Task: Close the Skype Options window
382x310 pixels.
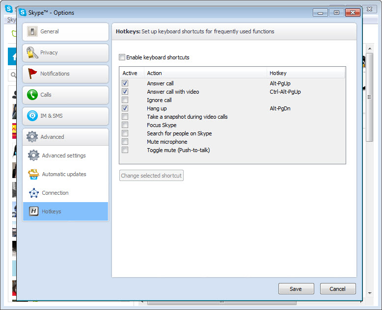Action: [x=353, y=13]
